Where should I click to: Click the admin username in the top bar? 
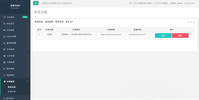(x=180, y=3)
